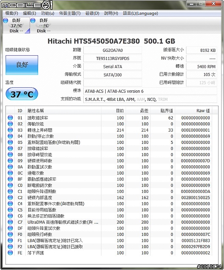Click the 臨界值 column header
224x270 pixels.
pos(163,111)
